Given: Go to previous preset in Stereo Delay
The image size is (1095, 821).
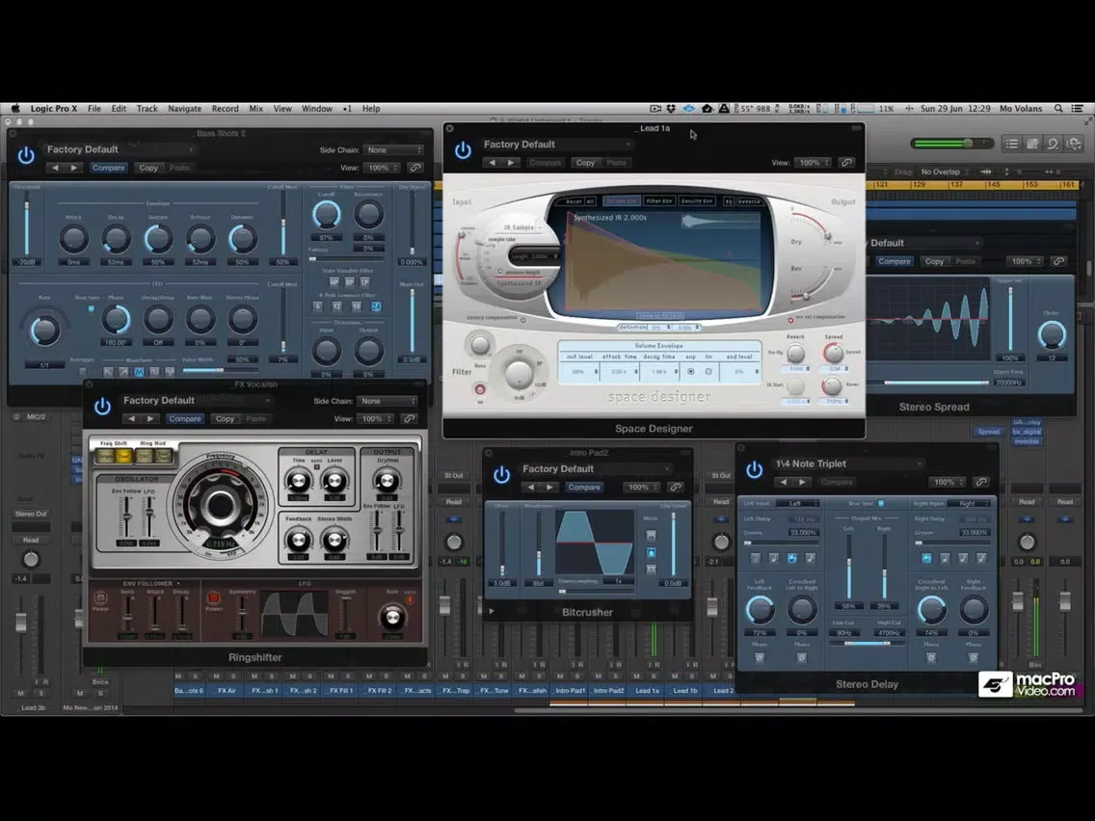Looking at the screenshot, I should coord(784,482).
